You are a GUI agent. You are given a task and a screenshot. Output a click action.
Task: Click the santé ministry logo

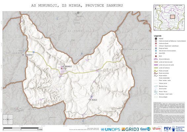coord(157,129)
